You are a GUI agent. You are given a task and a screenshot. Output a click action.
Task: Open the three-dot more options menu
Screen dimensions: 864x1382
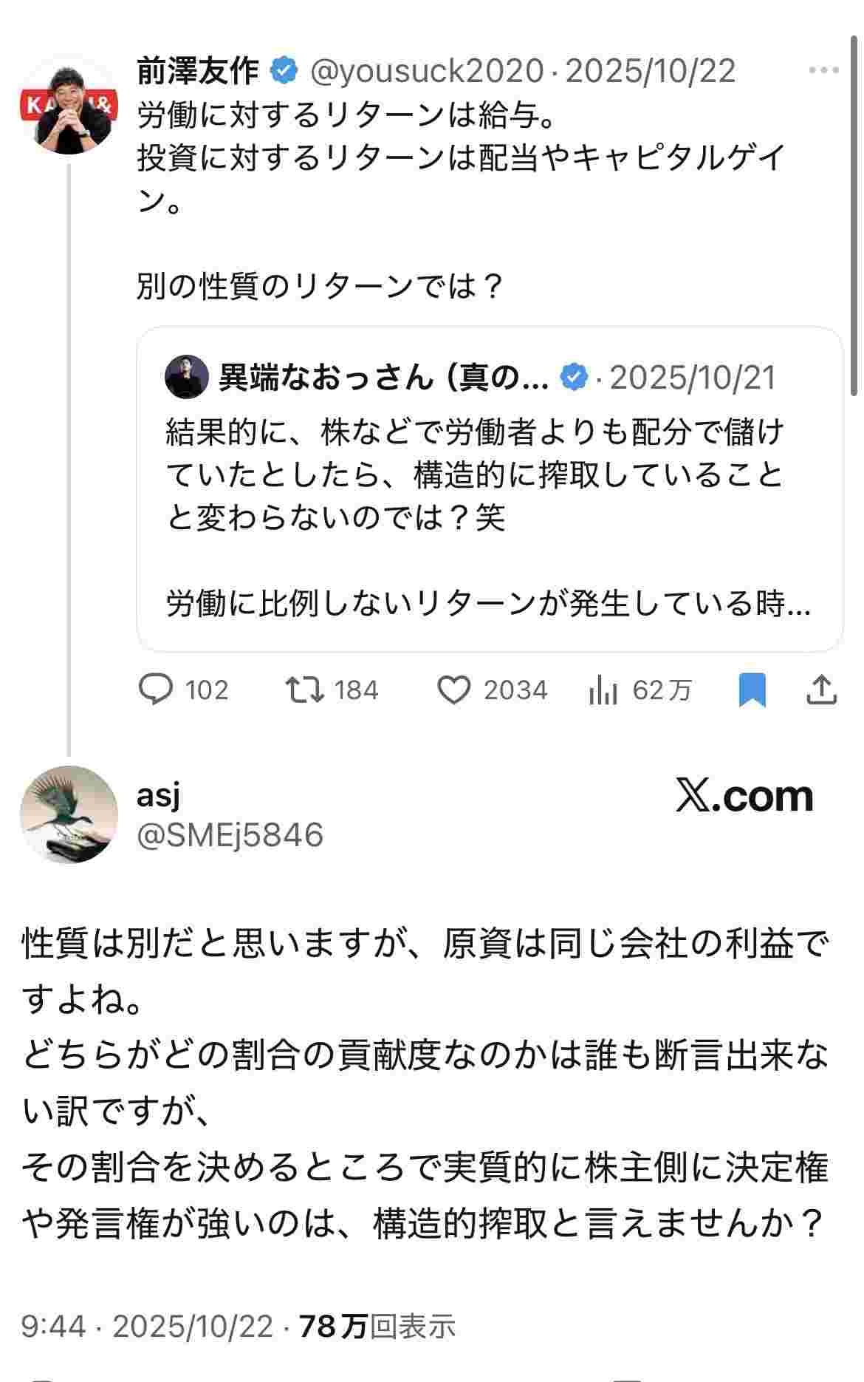823,71
